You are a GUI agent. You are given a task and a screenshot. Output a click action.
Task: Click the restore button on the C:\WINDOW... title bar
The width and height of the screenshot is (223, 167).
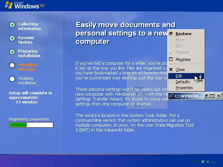(206, 96)
